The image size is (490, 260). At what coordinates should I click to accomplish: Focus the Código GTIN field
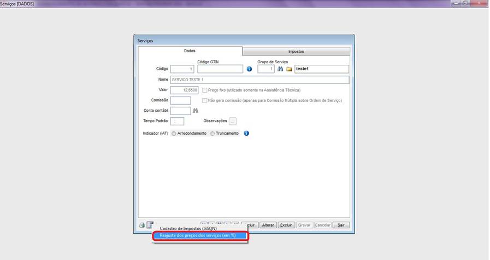tap(220, 69)
